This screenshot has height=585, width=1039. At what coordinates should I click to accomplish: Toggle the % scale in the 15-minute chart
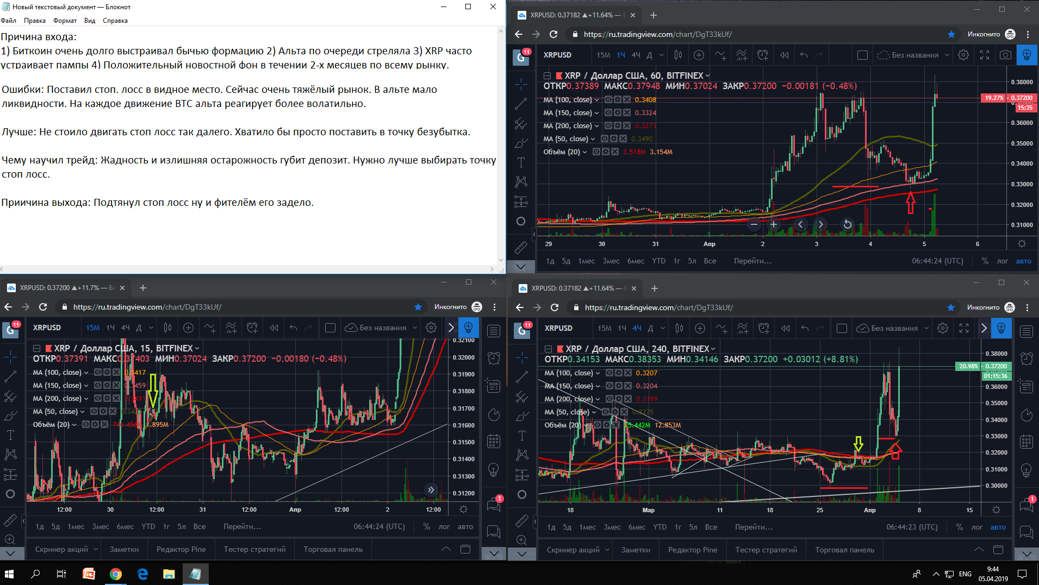[427, 526]
